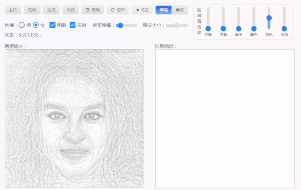301x190 pixels.
Task: Load a sample with the 范例 button
Action: click(32, 10)
